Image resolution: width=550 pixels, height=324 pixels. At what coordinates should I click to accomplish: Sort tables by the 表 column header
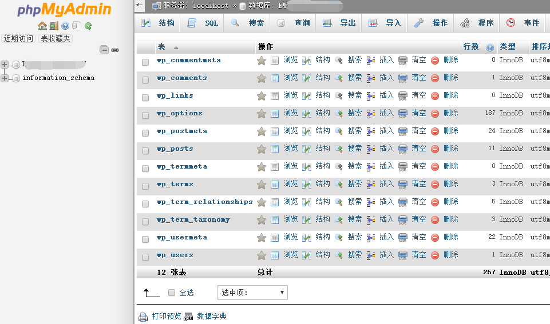(161, 47)
